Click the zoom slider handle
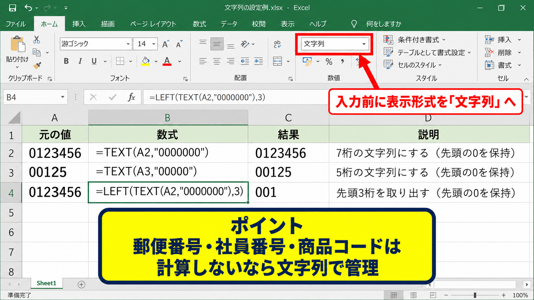Image resolution: width=534 pixels, height=300 pixels. [x=475, y=295]
